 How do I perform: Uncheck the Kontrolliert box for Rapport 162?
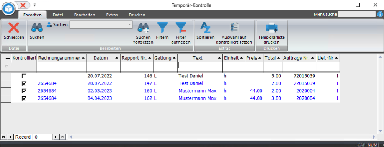click(24, 98)
